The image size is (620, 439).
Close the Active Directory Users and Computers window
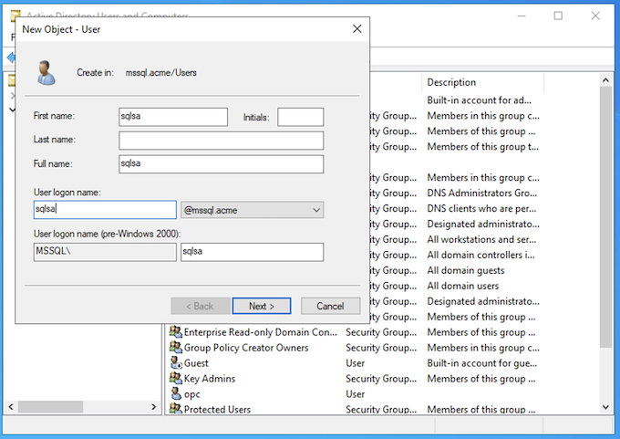click(x=595, y=16)
